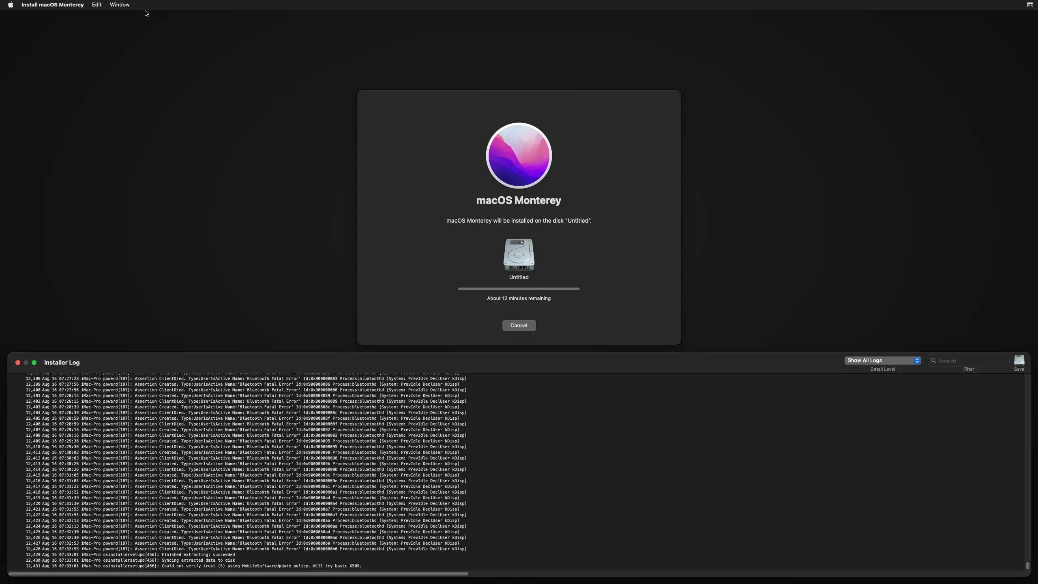Zoom the Installer Log window with the green button
Image resolution: width=1038 pixels, height=584 pixels.
(34, 363)
